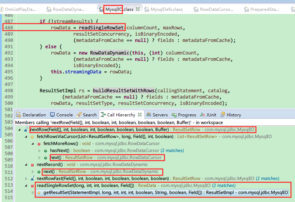Click the class file icon on RowDataDyna tab
Screen dimensions: 295x202
[49, 9]
